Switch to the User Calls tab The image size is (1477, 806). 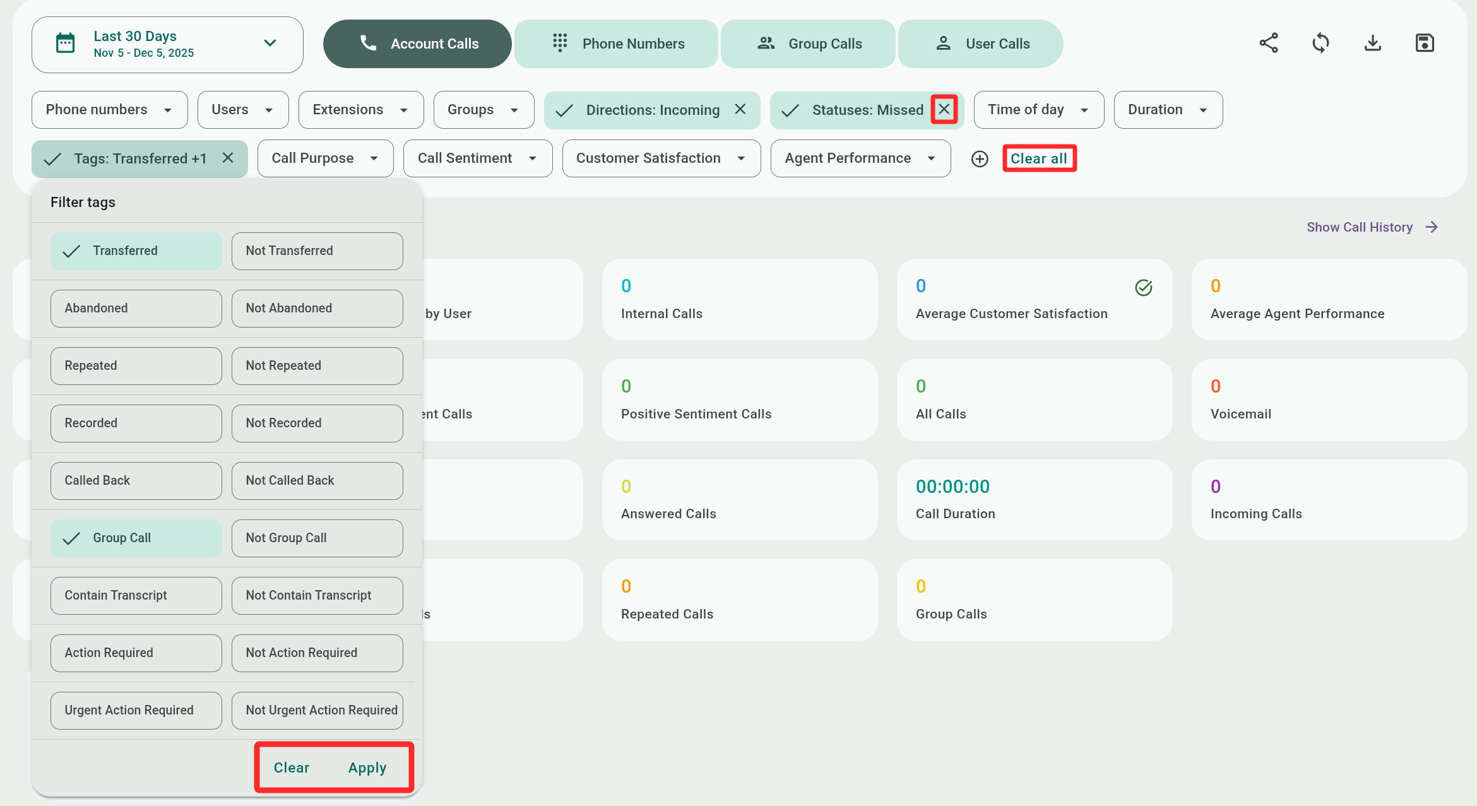pyautogui.click(x=980, y=44)
